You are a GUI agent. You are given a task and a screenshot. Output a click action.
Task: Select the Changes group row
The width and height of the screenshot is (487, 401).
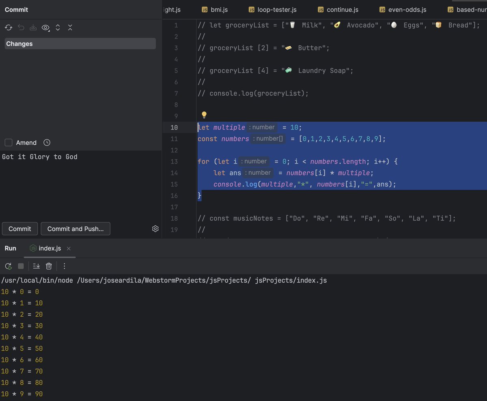(80, 44)
